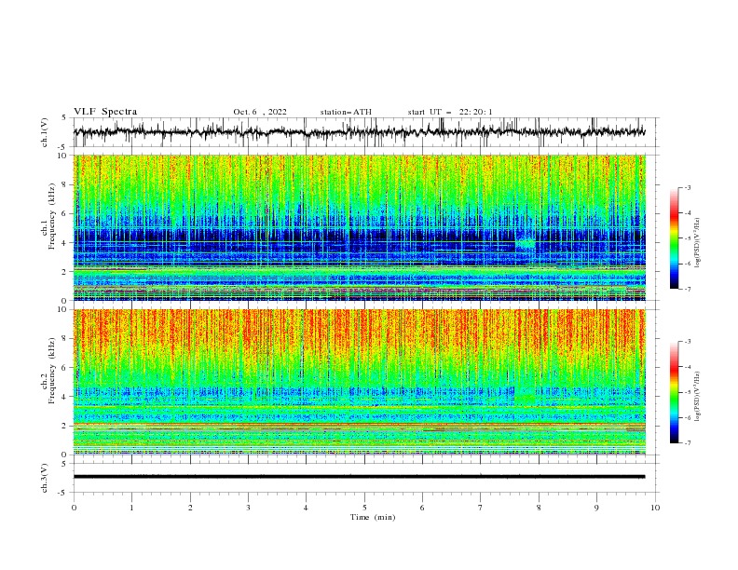Click ch.2 frequency axis tick "8"
Screen dimensions: 738x570
point(64,339)
